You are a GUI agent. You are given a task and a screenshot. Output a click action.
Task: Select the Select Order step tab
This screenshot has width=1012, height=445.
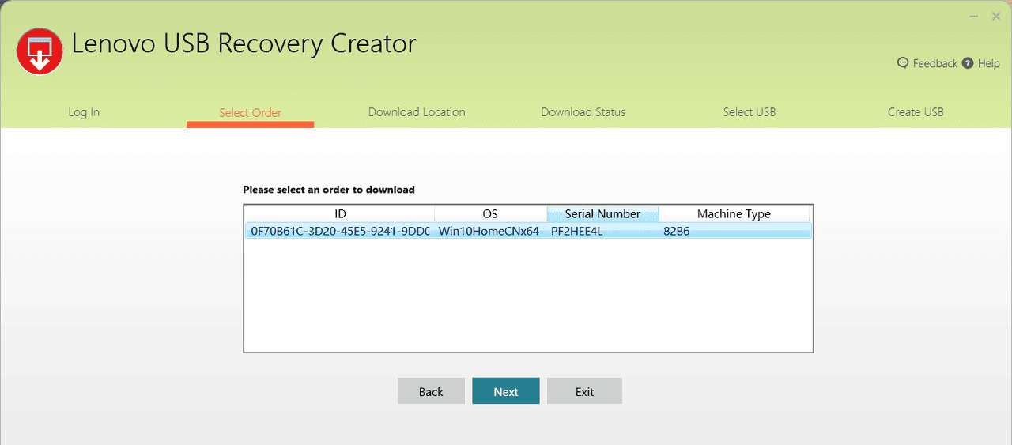(x=250, y=112)
